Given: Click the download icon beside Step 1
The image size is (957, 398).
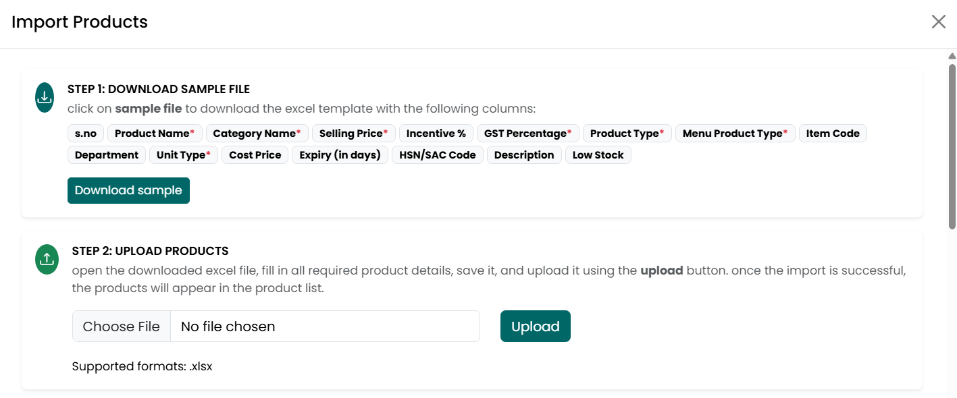Looking at the screenshot, I should click(45, 98).
